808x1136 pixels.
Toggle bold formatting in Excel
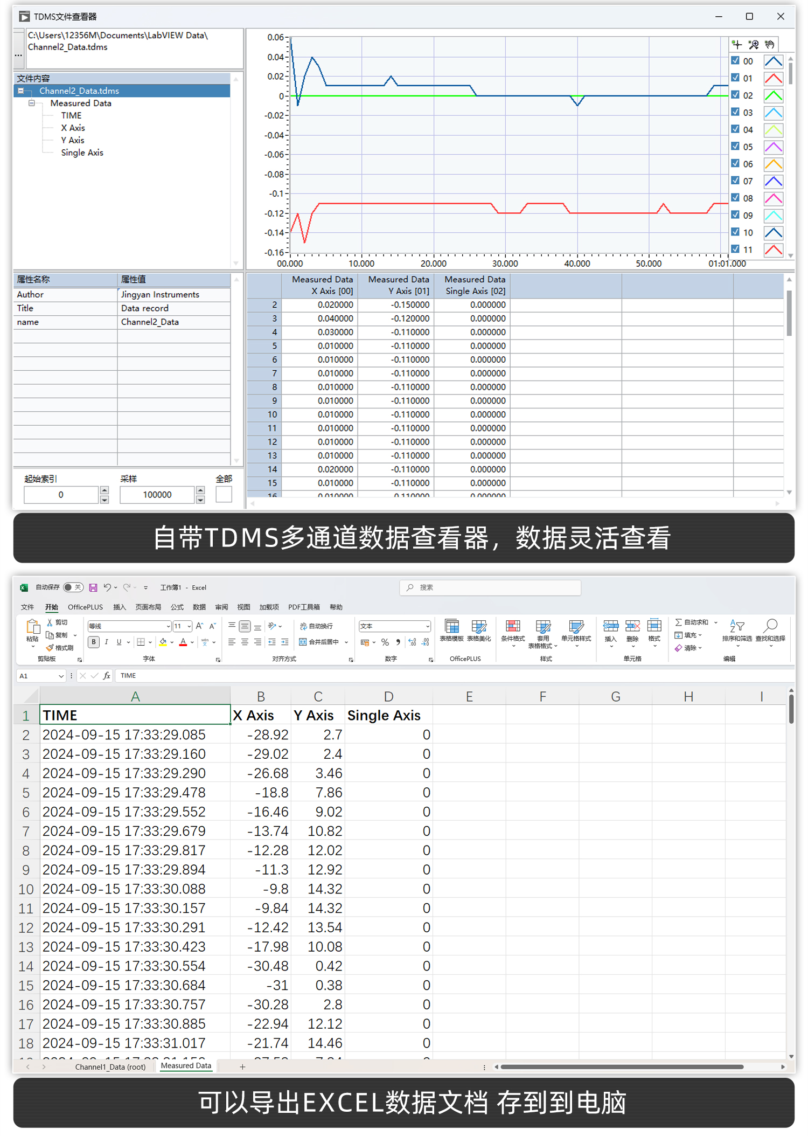pyautogui.click(x=94, y=642)
